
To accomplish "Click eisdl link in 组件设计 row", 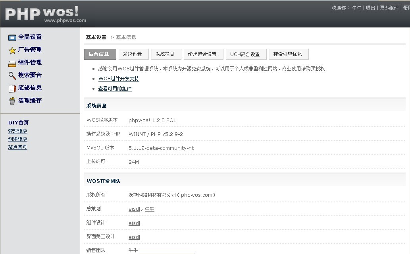I will 134,223.
